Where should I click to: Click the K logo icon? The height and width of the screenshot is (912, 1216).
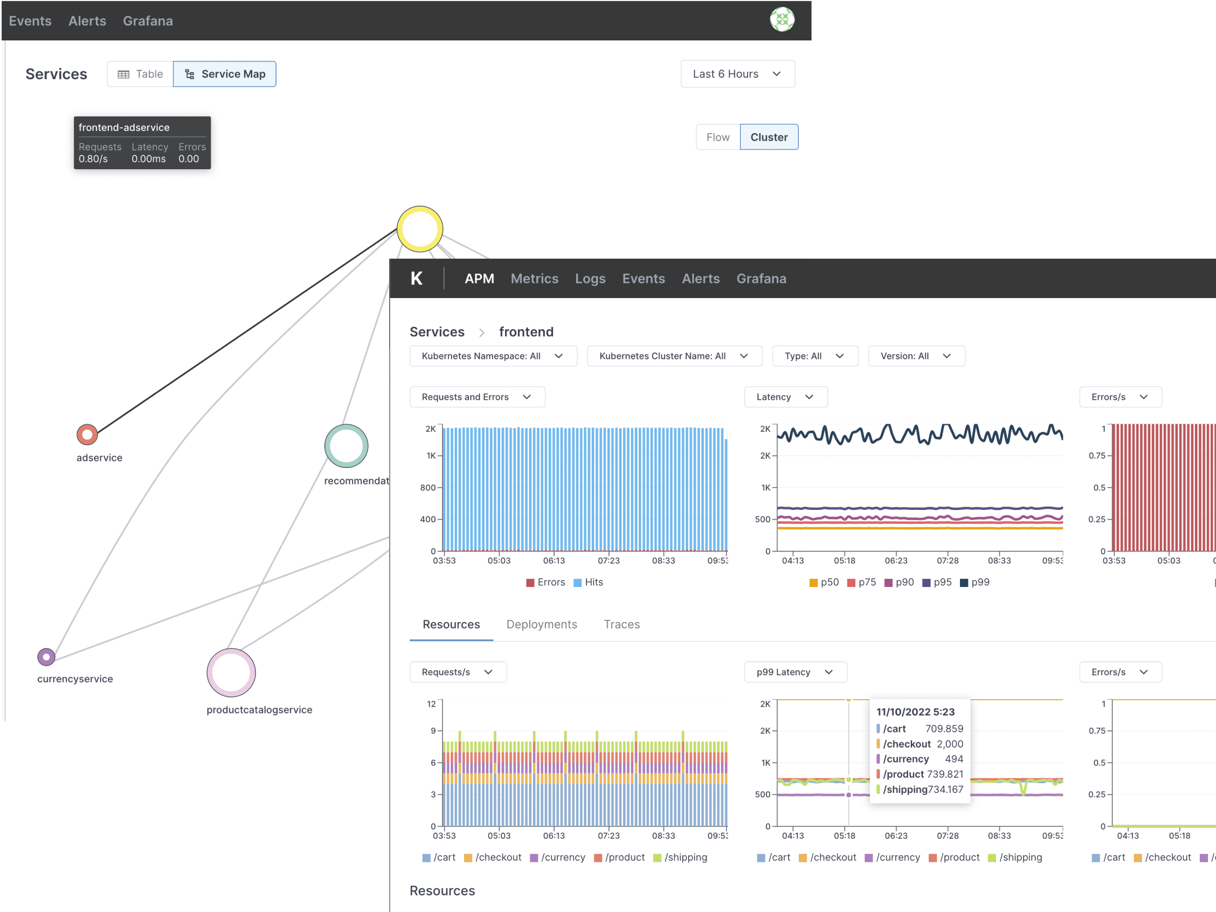click(416, 278)
